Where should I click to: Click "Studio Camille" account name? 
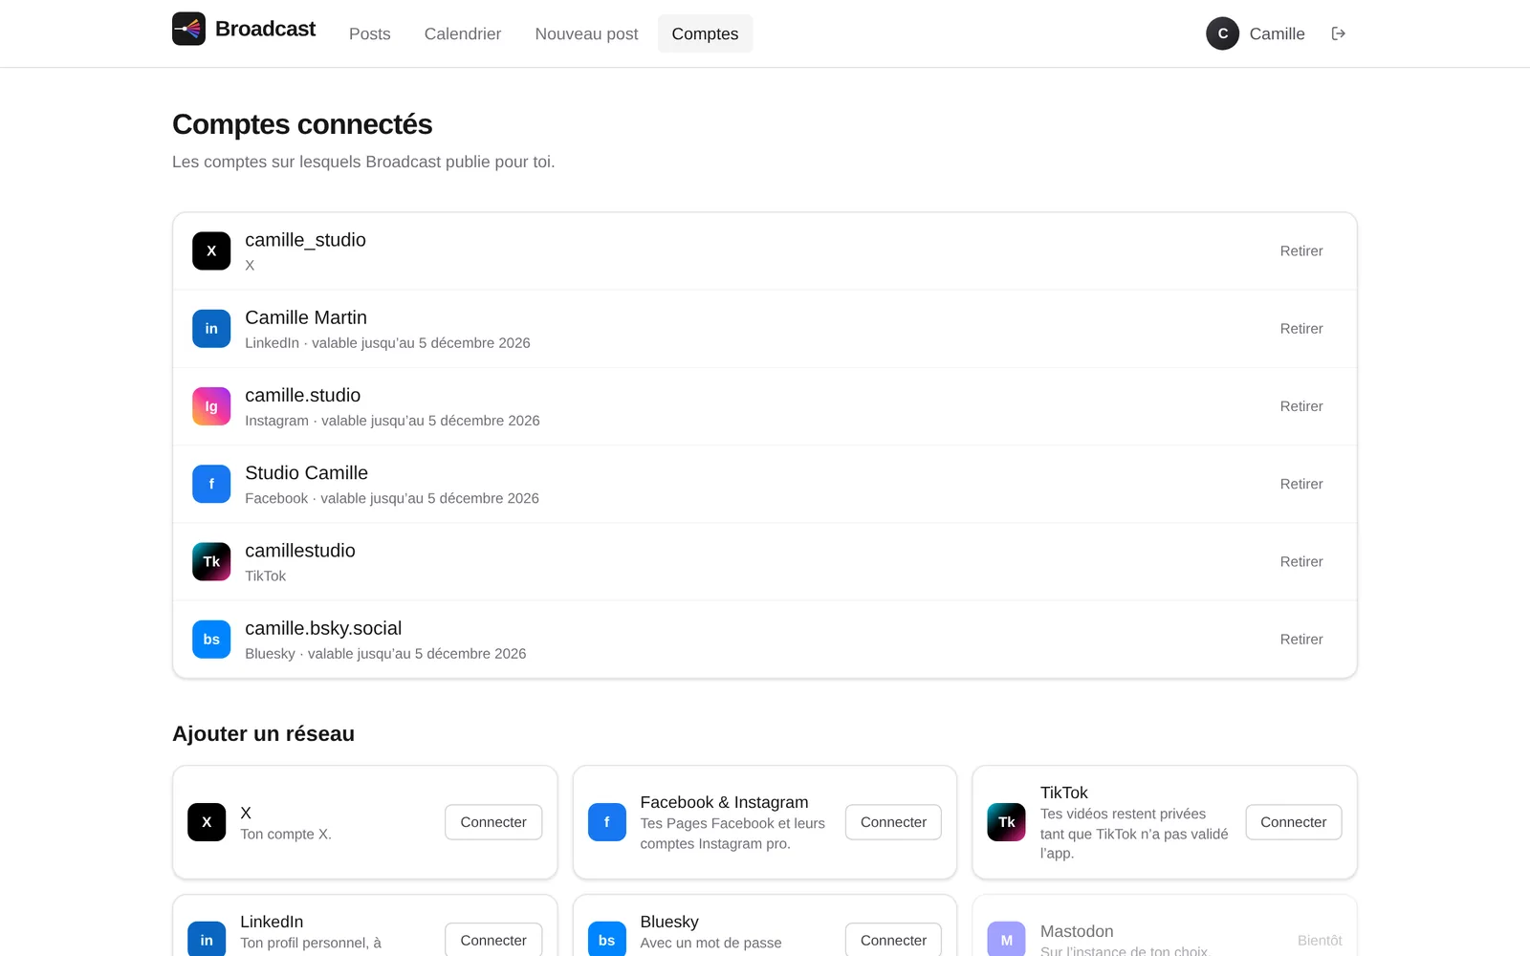click(306, 473)
